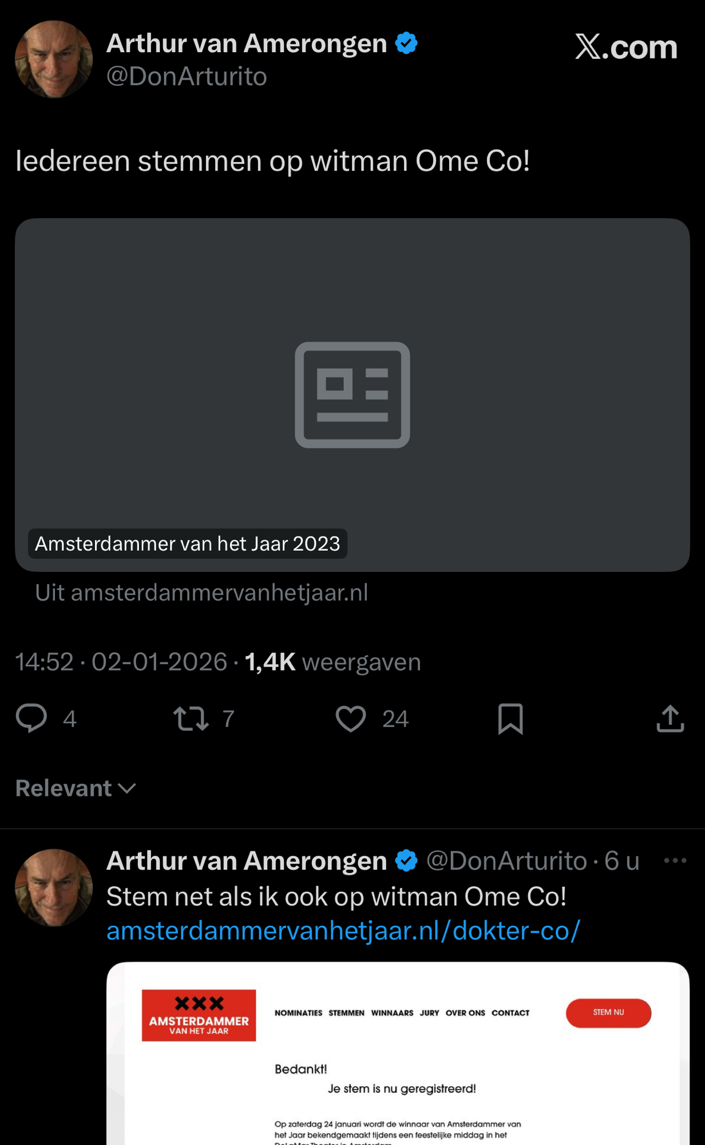The image size is (705, 1145).
Task: Click the reply speech bubble icon
Action: pyautogui.click(x=31, y=718)
